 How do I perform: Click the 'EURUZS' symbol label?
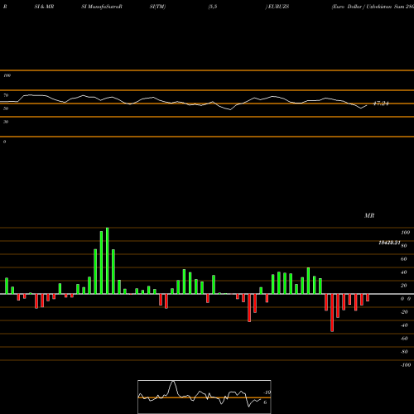(x=278, y=7)
